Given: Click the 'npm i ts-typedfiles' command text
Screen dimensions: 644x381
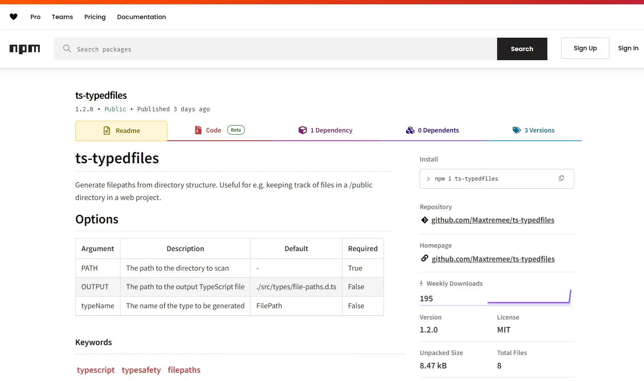Looking at the screenshot, I should tap(466, 179).
